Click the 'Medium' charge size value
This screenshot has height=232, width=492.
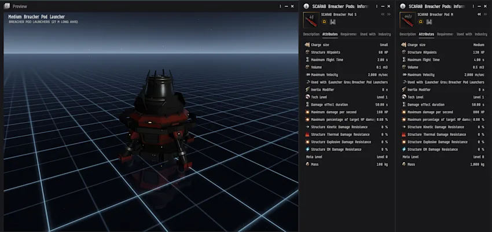(x=479, y=45)
